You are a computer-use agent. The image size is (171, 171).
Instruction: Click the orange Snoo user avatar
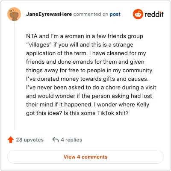coord(14,14)
